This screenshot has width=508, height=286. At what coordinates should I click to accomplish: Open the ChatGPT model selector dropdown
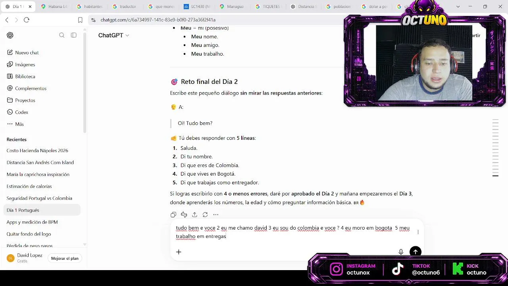(114, 35)
